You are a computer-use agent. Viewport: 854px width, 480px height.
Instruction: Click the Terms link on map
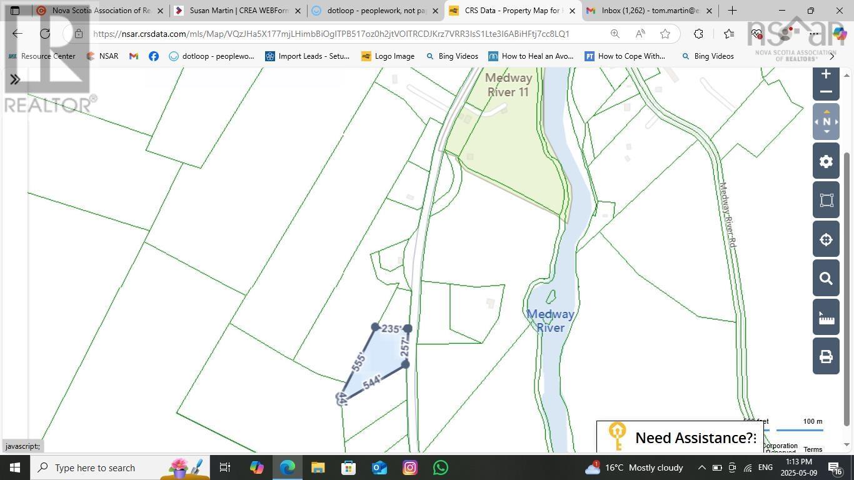[813, 449]
